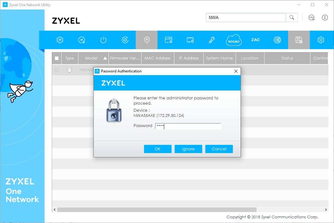
Task: Click the search magnifier button
Action: (292, 17)
